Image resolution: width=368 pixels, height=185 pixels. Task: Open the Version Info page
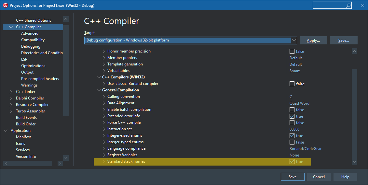[x=26, y=156]
